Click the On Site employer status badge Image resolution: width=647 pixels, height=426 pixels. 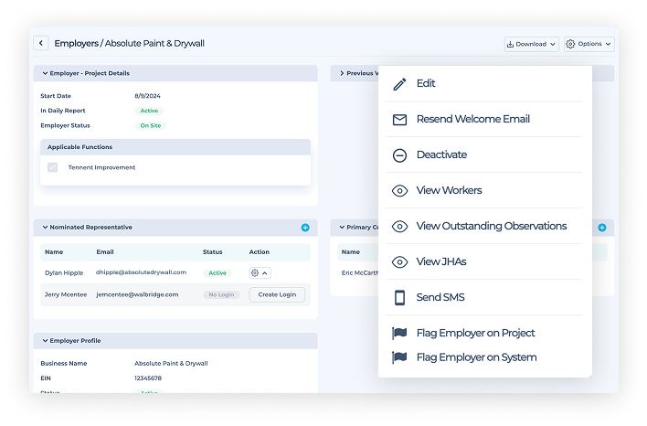coord(151,125)
